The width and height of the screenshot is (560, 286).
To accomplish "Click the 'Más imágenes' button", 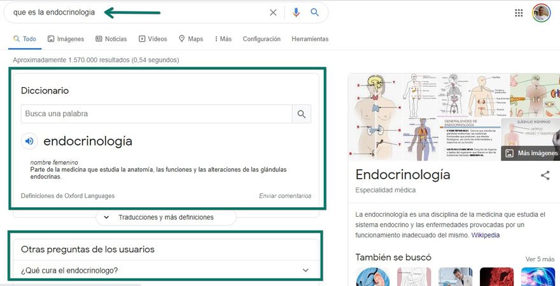I will (532, 153).
